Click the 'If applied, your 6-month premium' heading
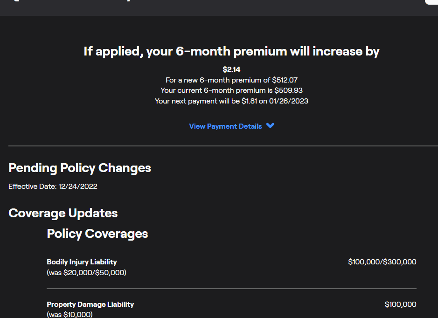 coord(231,52)
